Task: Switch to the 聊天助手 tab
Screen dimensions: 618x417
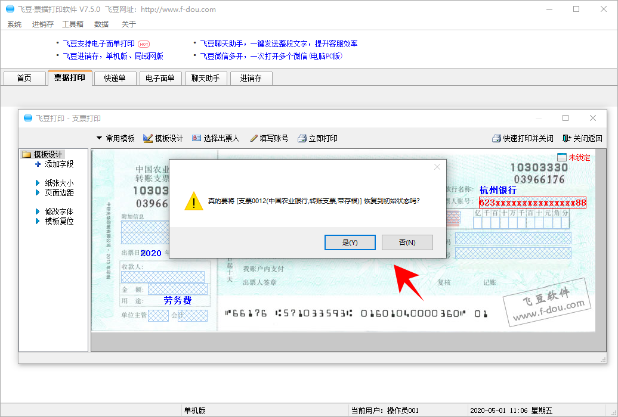Action: point(205,78)
